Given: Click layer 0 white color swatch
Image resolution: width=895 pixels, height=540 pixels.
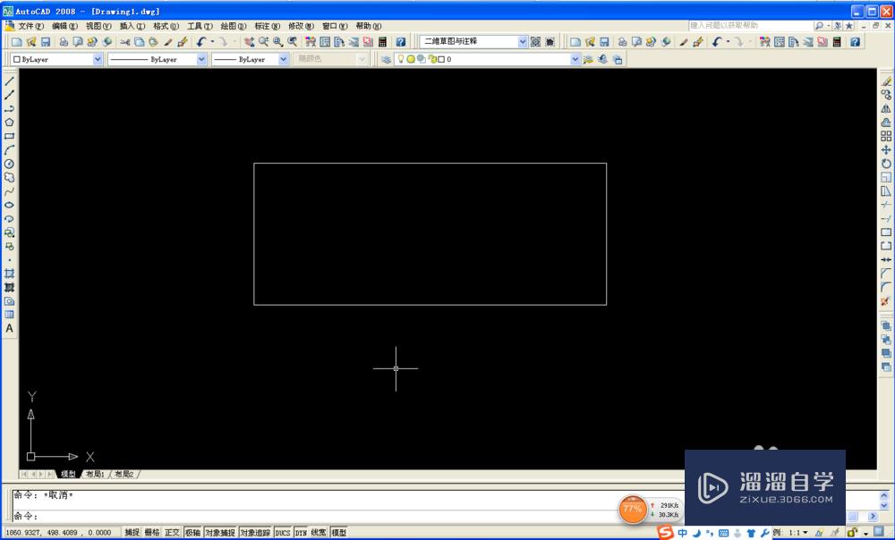Looking at the screenshot, I should (x=440, y=59).
